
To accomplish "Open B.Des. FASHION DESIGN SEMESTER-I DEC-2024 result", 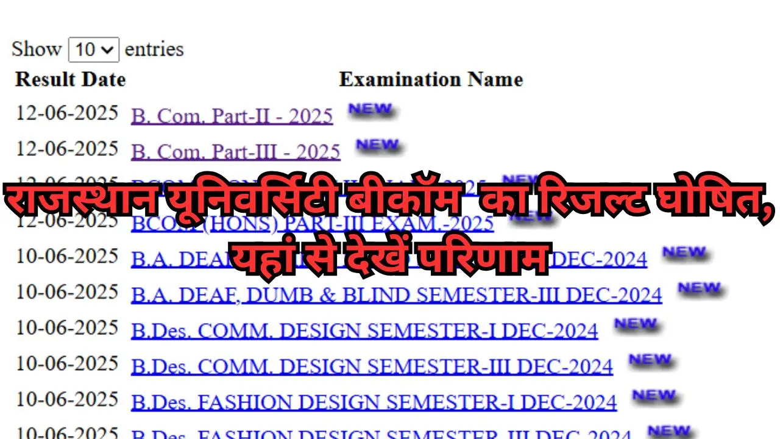I will (374, 402).
